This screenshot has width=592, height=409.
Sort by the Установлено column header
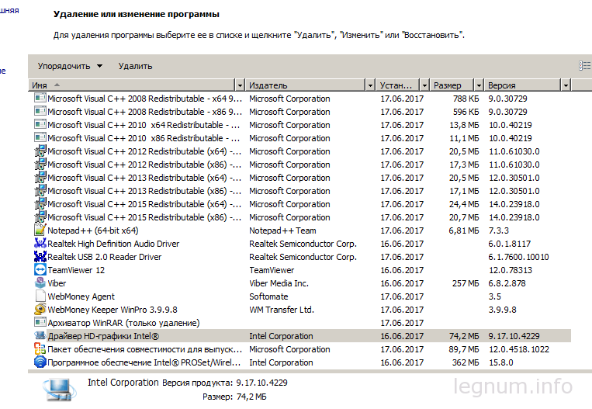(398, 85)
